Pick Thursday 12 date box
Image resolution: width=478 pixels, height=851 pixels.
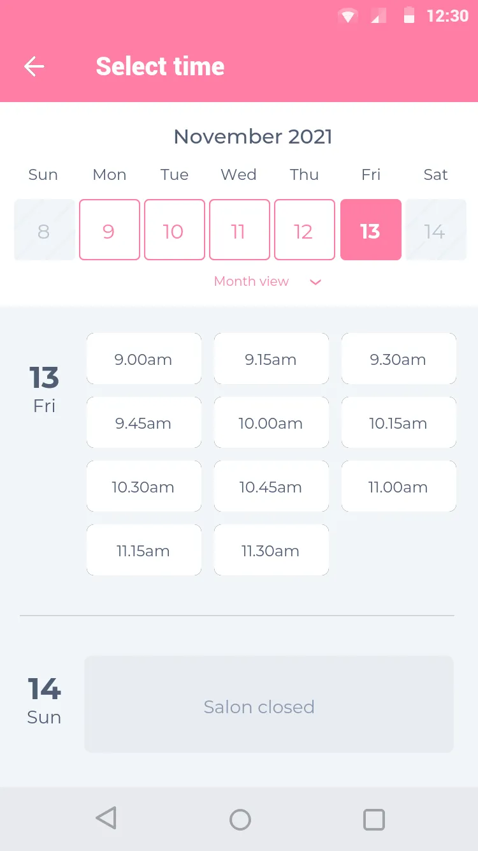tap(304, 230)
